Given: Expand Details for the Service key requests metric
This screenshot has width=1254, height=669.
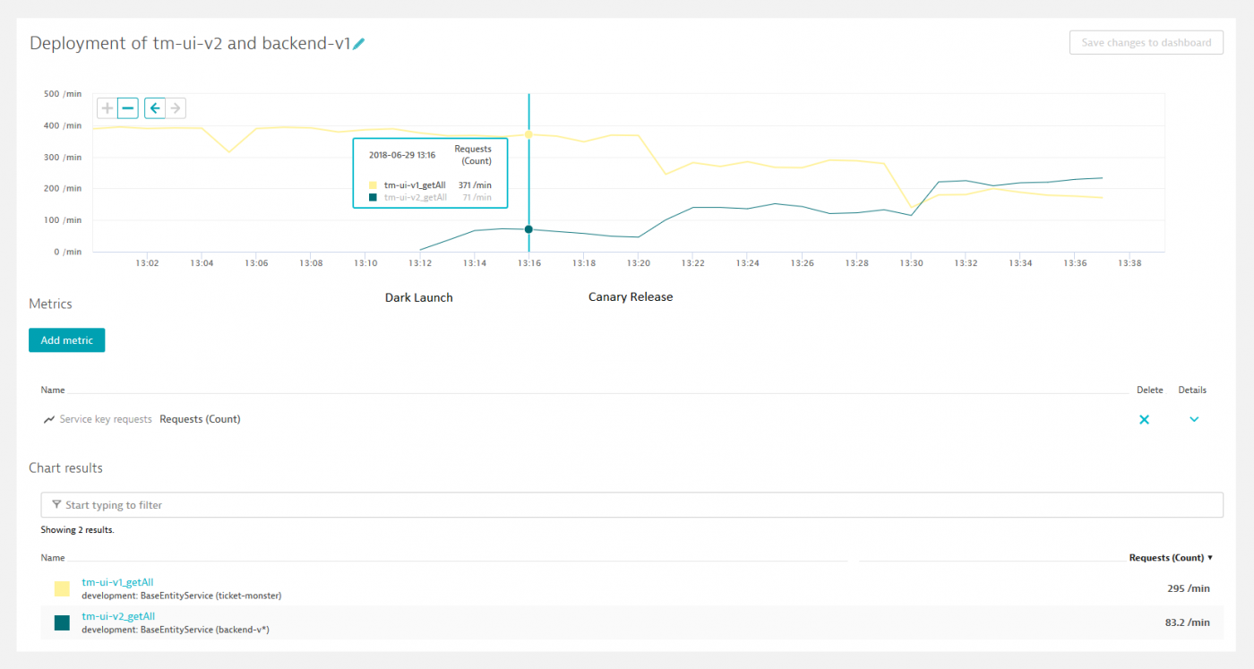Looking at the screenshot, I should coord(1193,419).
